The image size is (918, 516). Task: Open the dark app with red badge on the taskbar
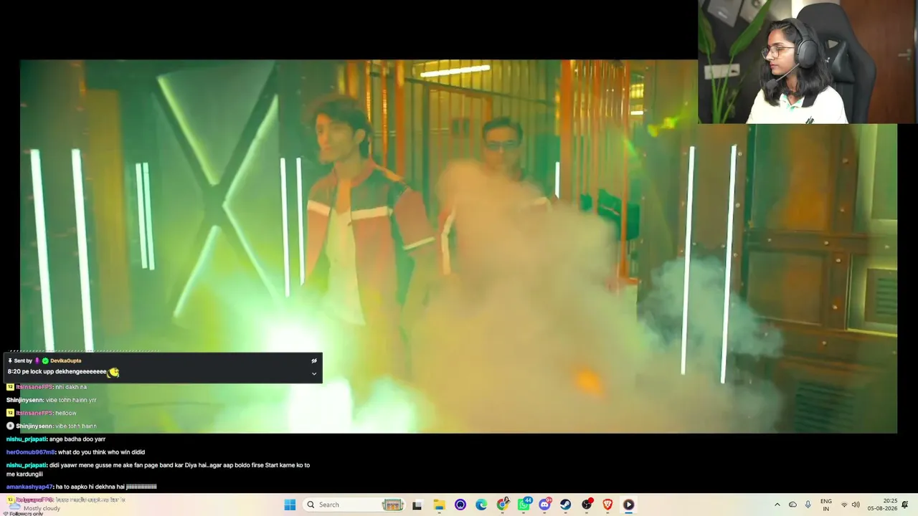point(587,505)
